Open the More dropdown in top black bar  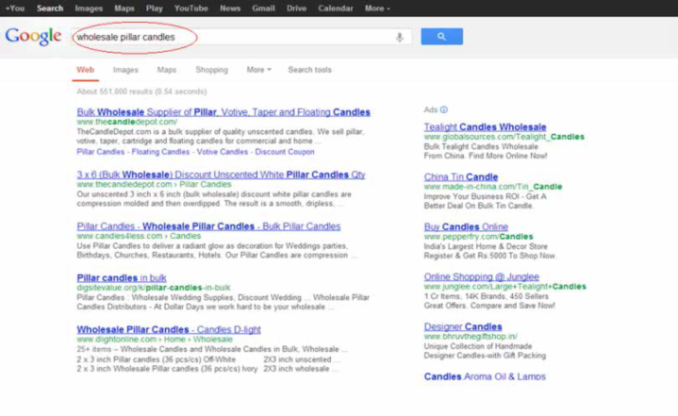pyautogui.click(x=377, y=8)
